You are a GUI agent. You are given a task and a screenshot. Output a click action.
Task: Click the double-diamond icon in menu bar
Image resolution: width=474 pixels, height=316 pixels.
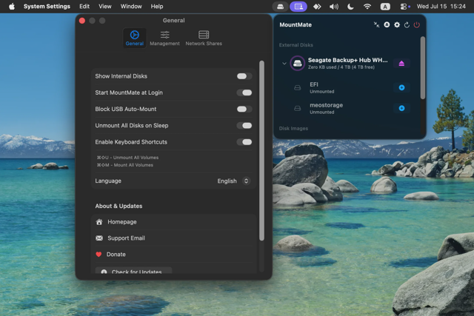317,7
